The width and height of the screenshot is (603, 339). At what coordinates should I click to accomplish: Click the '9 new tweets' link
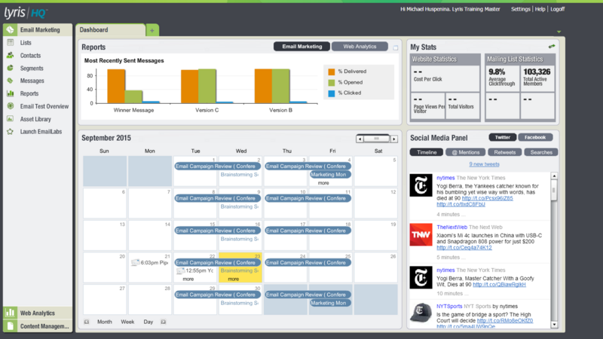[x=483, y=164]
